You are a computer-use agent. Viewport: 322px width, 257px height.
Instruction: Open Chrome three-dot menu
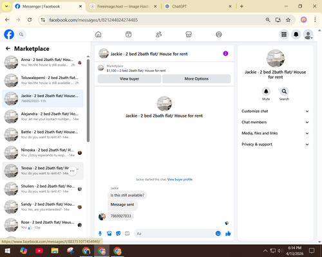tap(315, 20)
